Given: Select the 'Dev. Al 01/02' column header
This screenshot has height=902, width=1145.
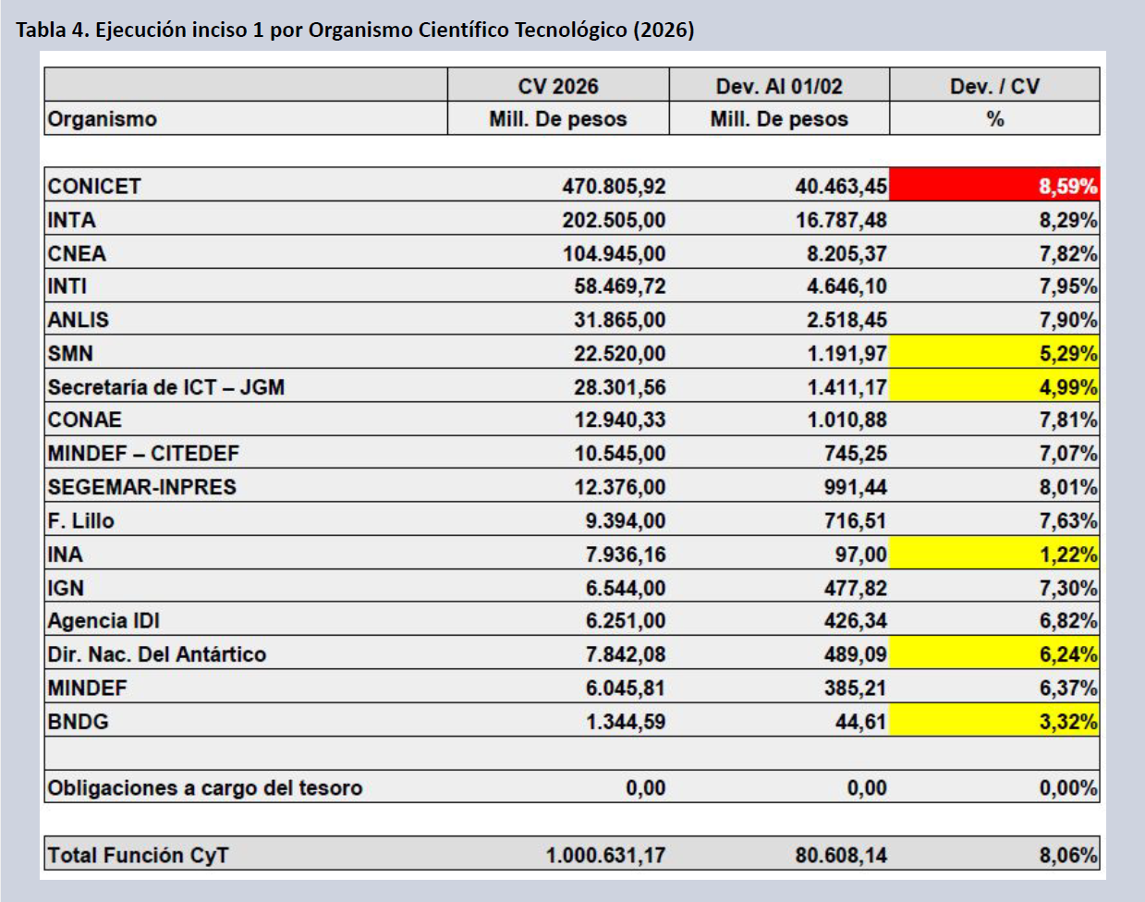Looking at the screenshot, I should (x=779, y=86).
